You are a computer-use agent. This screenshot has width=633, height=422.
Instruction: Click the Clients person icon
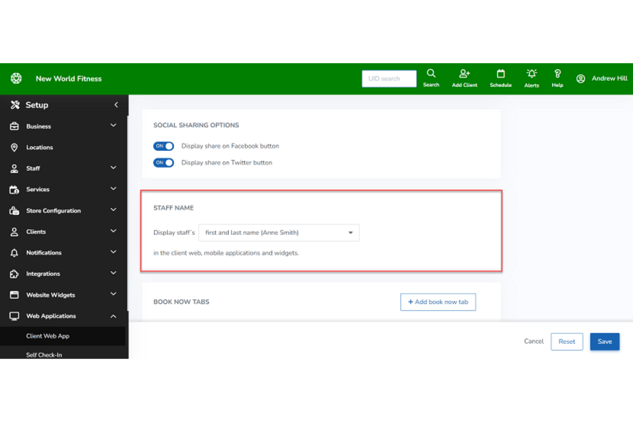[14, 232]
